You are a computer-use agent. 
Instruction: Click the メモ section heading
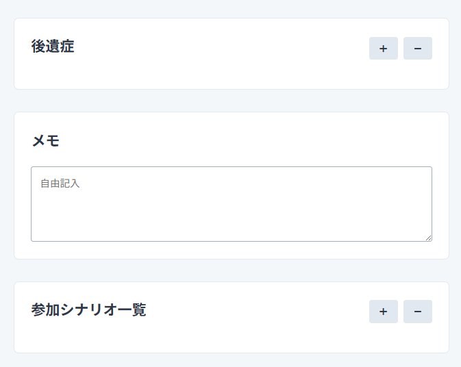(x=45, y=141)
